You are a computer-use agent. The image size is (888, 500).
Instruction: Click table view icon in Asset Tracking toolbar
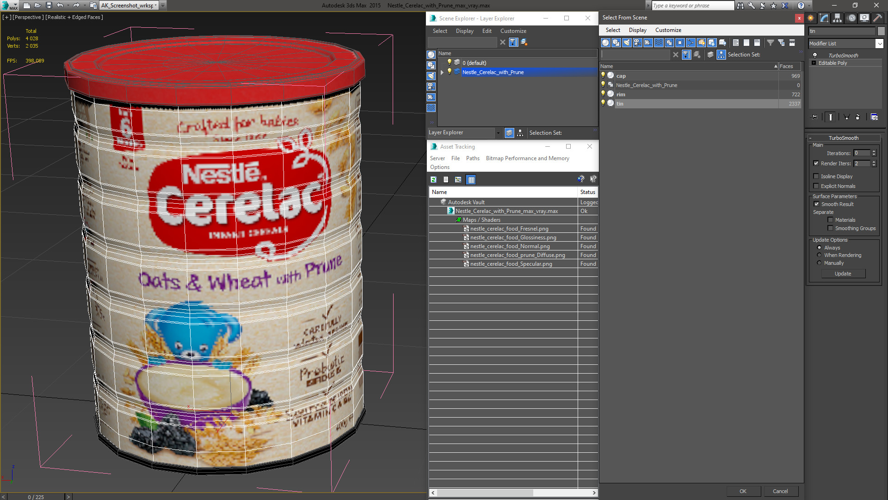click(x=471, y=180)
